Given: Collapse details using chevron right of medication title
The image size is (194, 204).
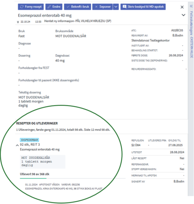Looking at the screenshot, I should click(x=183, y=15).
